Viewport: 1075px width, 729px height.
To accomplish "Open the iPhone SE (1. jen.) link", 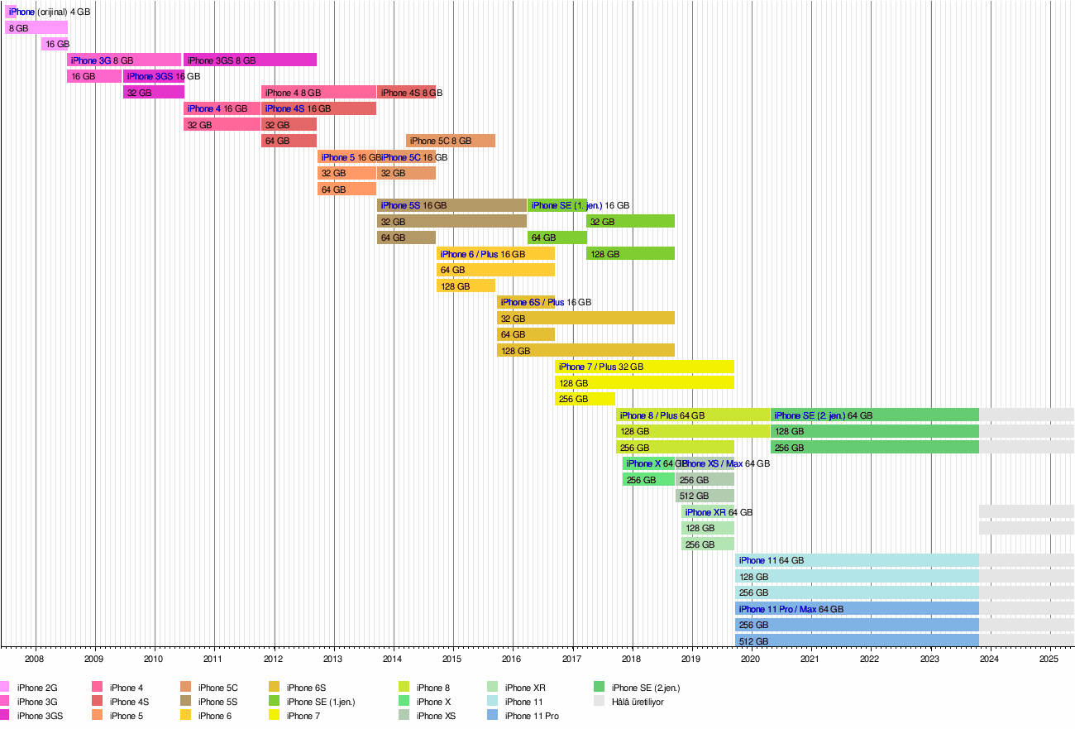I will pos(567,206).
